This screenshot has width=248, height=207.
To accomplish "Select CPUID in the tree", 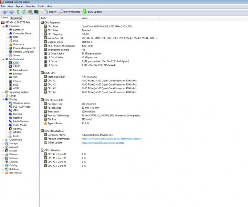I will (17, 66).
